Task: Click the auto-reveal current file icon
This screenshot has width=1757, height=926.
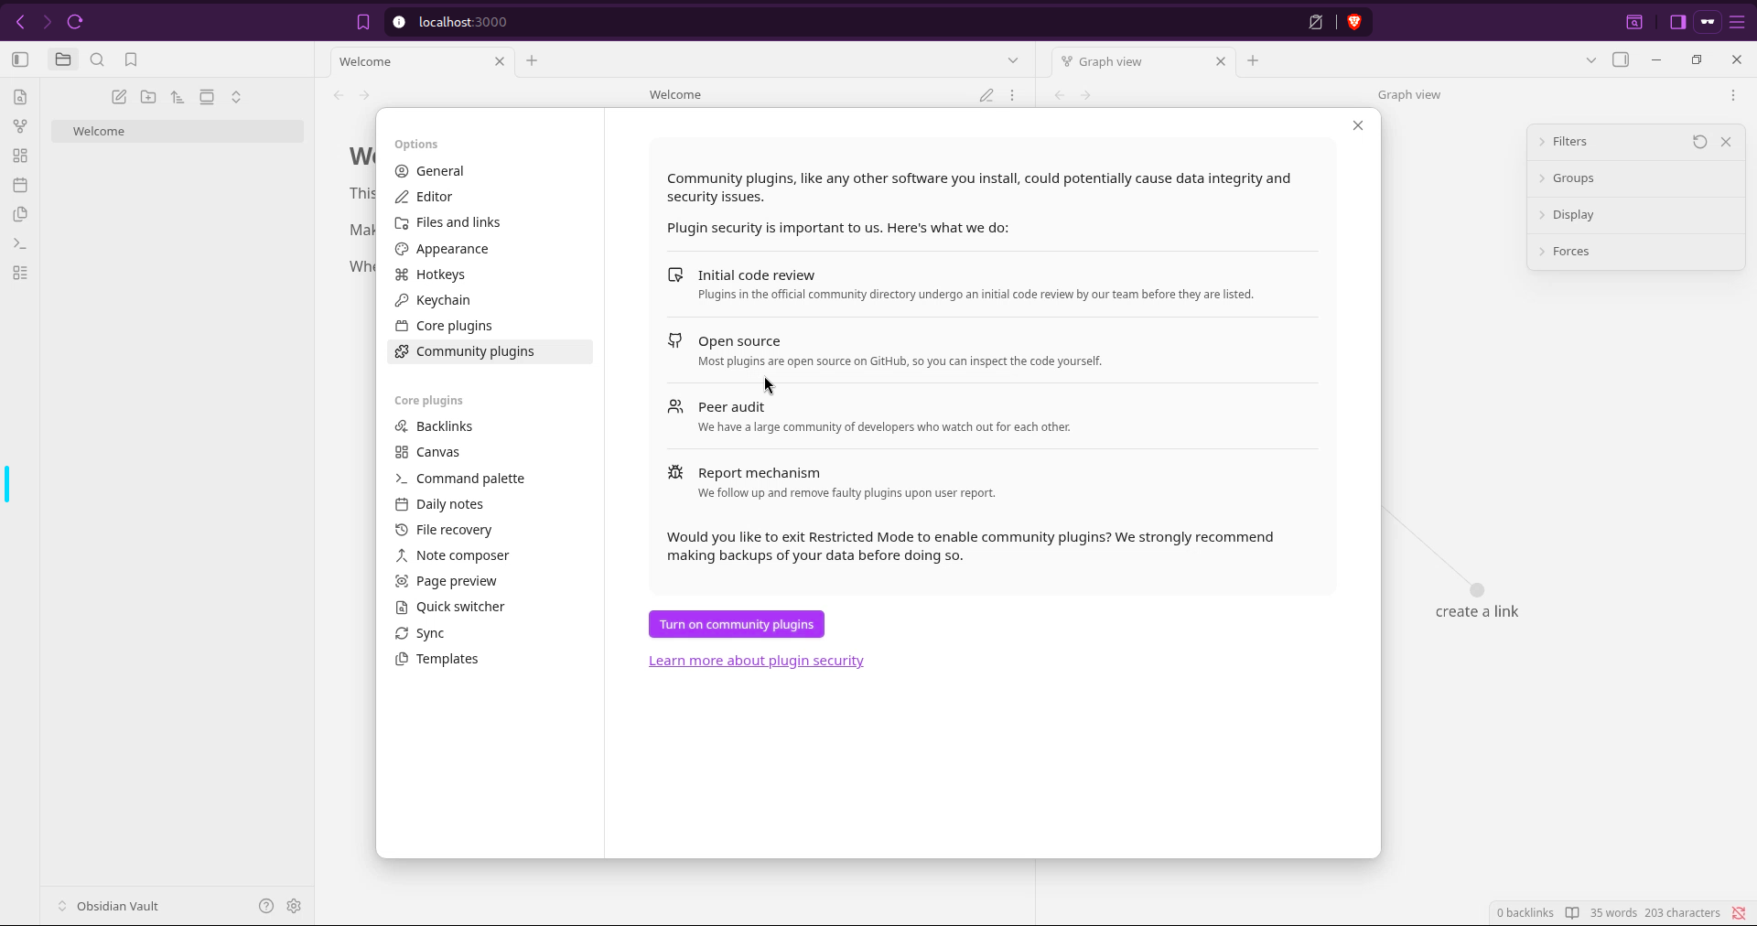Action: click(207, 97)
